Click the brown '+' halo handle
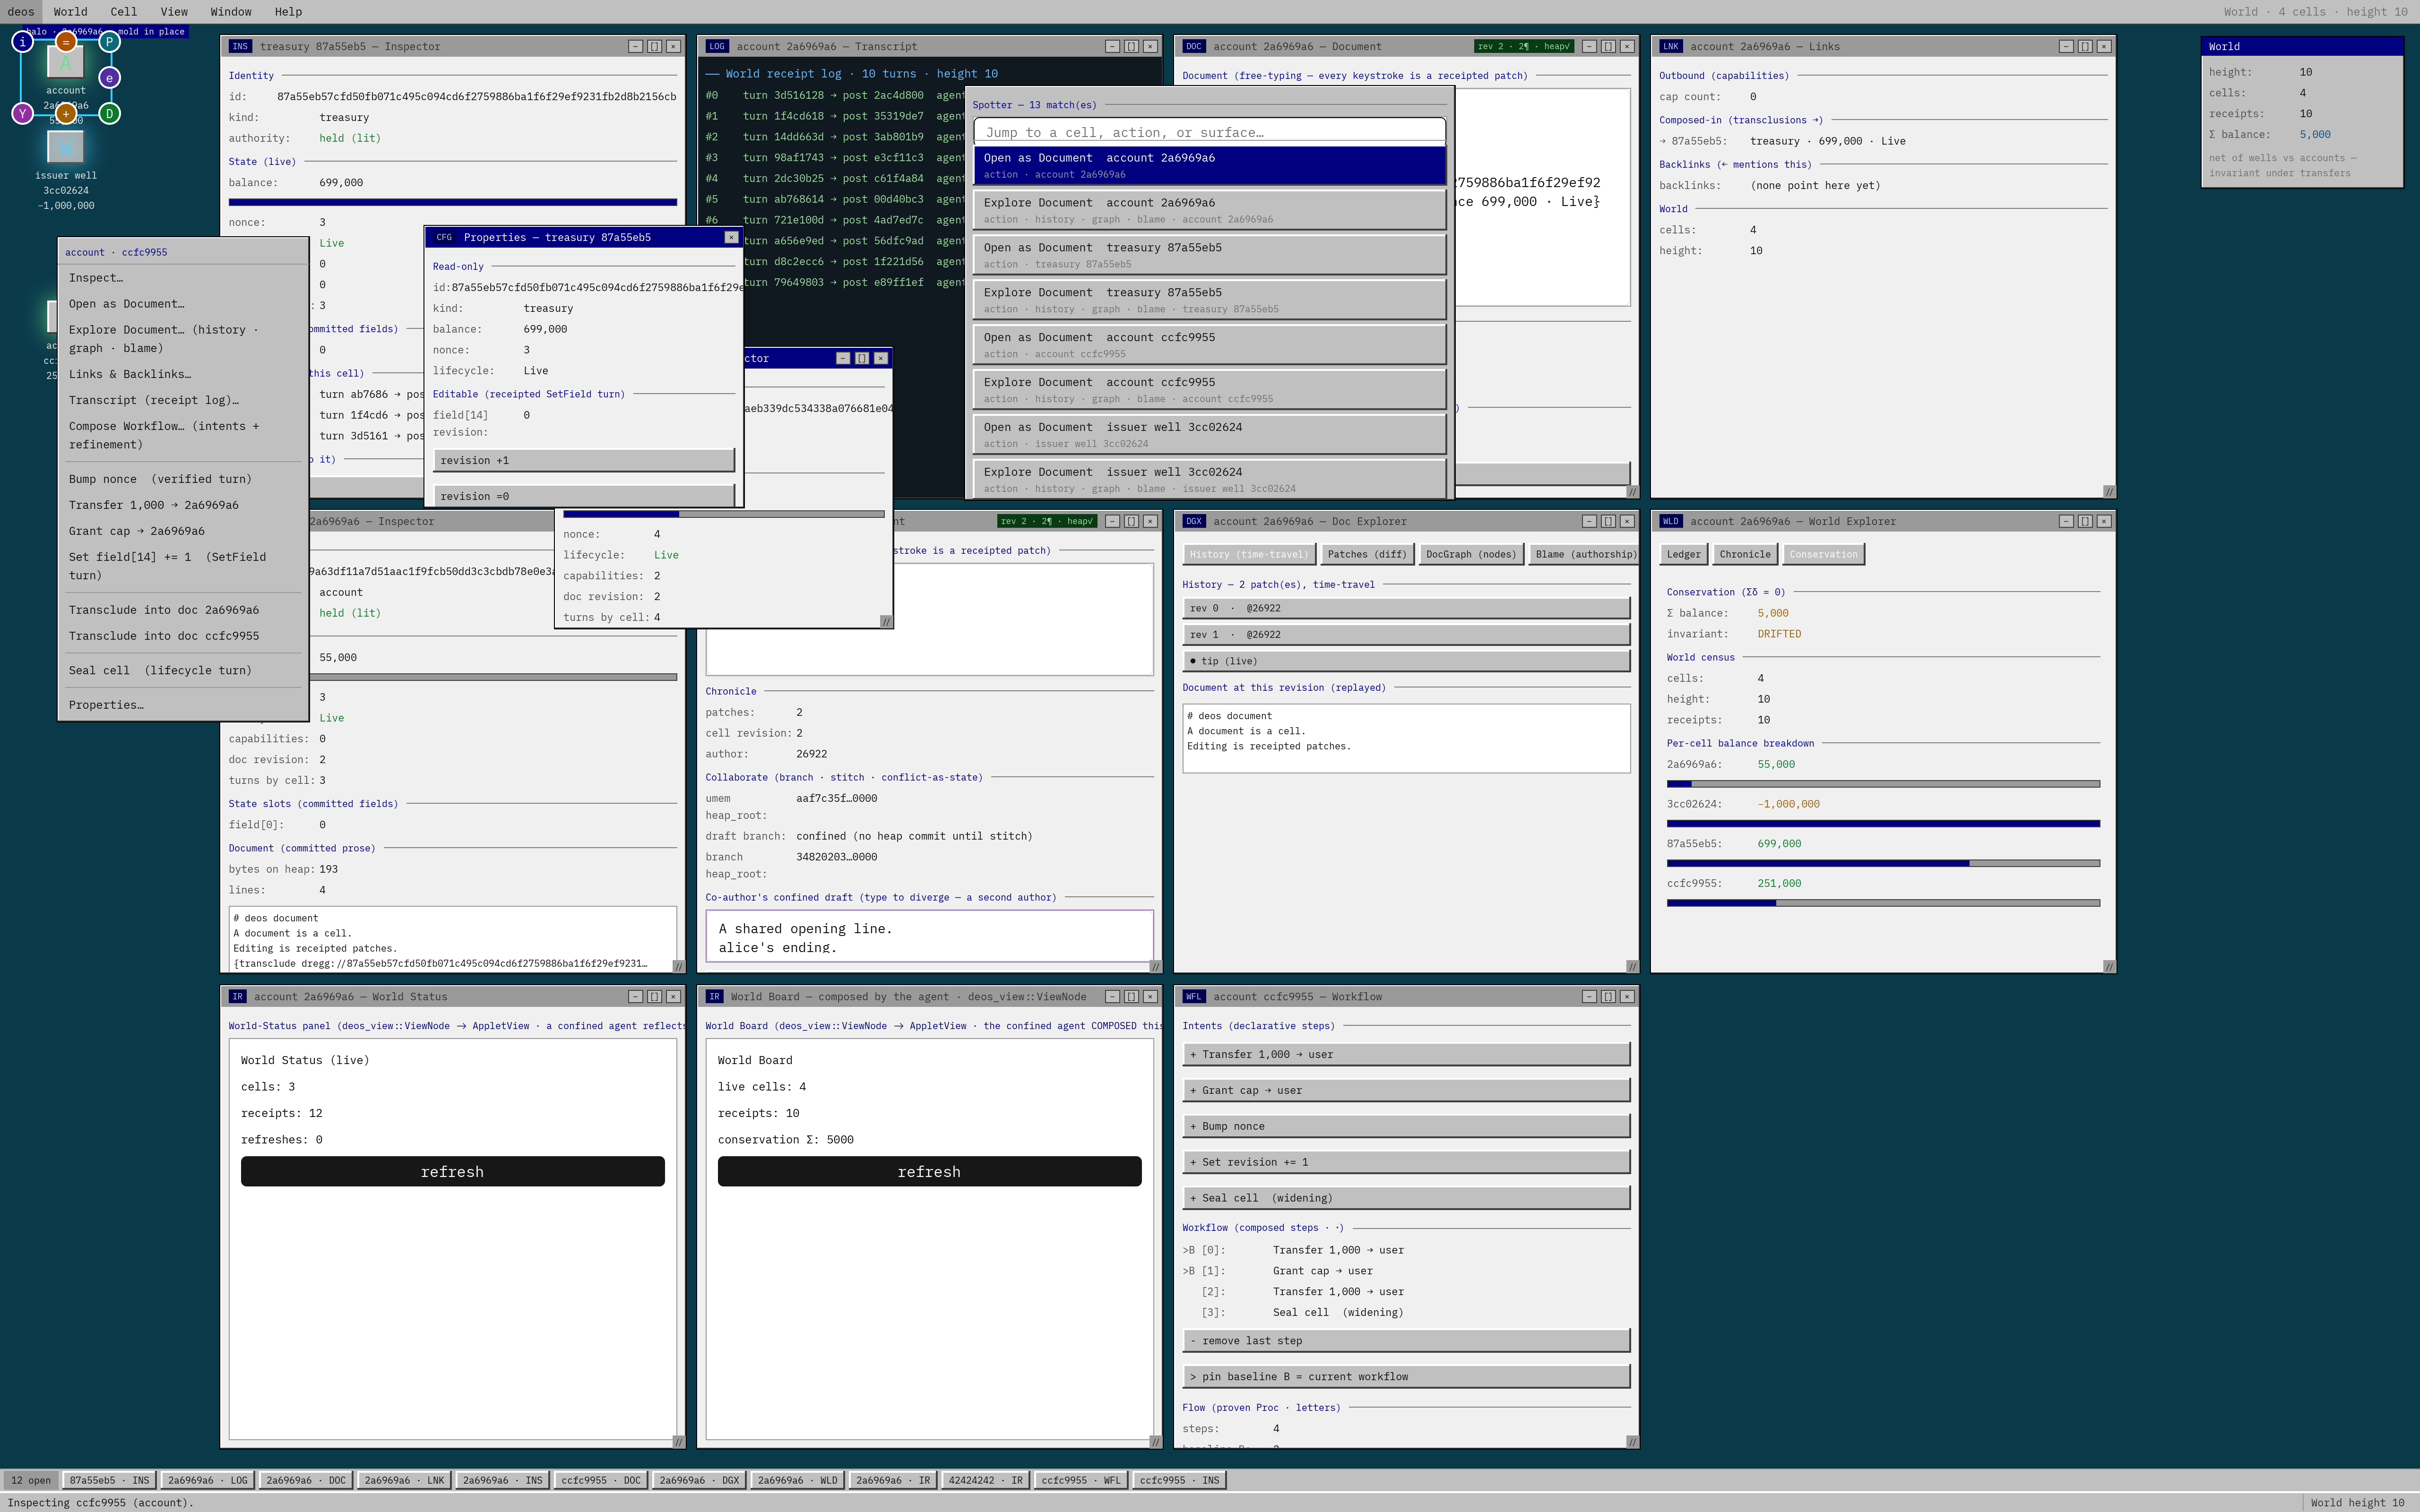 66,114
